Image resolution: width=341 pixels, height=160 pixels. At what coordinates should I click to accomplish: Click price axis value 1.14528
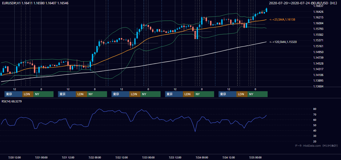(x=318, y=63)
